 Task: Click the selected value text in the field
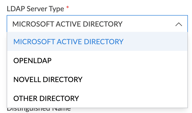pyautogui.click(x=67, y=24)
